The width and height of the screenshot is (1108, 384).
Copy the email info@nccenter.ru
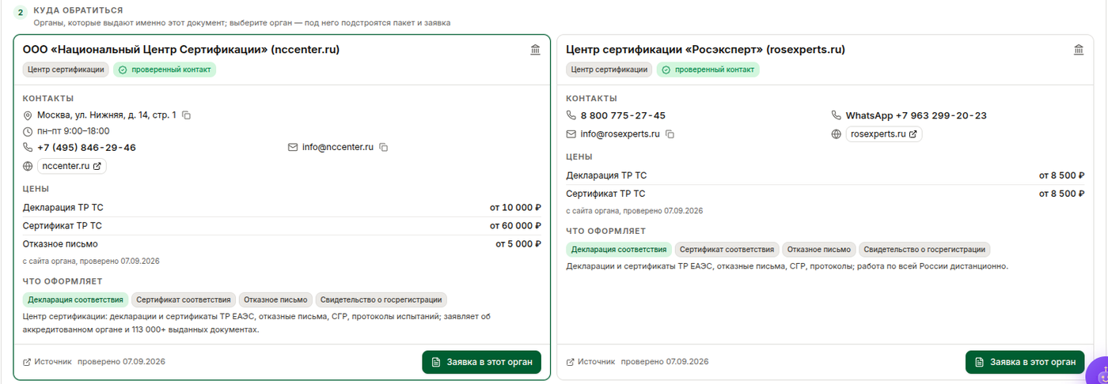[384, 147]
